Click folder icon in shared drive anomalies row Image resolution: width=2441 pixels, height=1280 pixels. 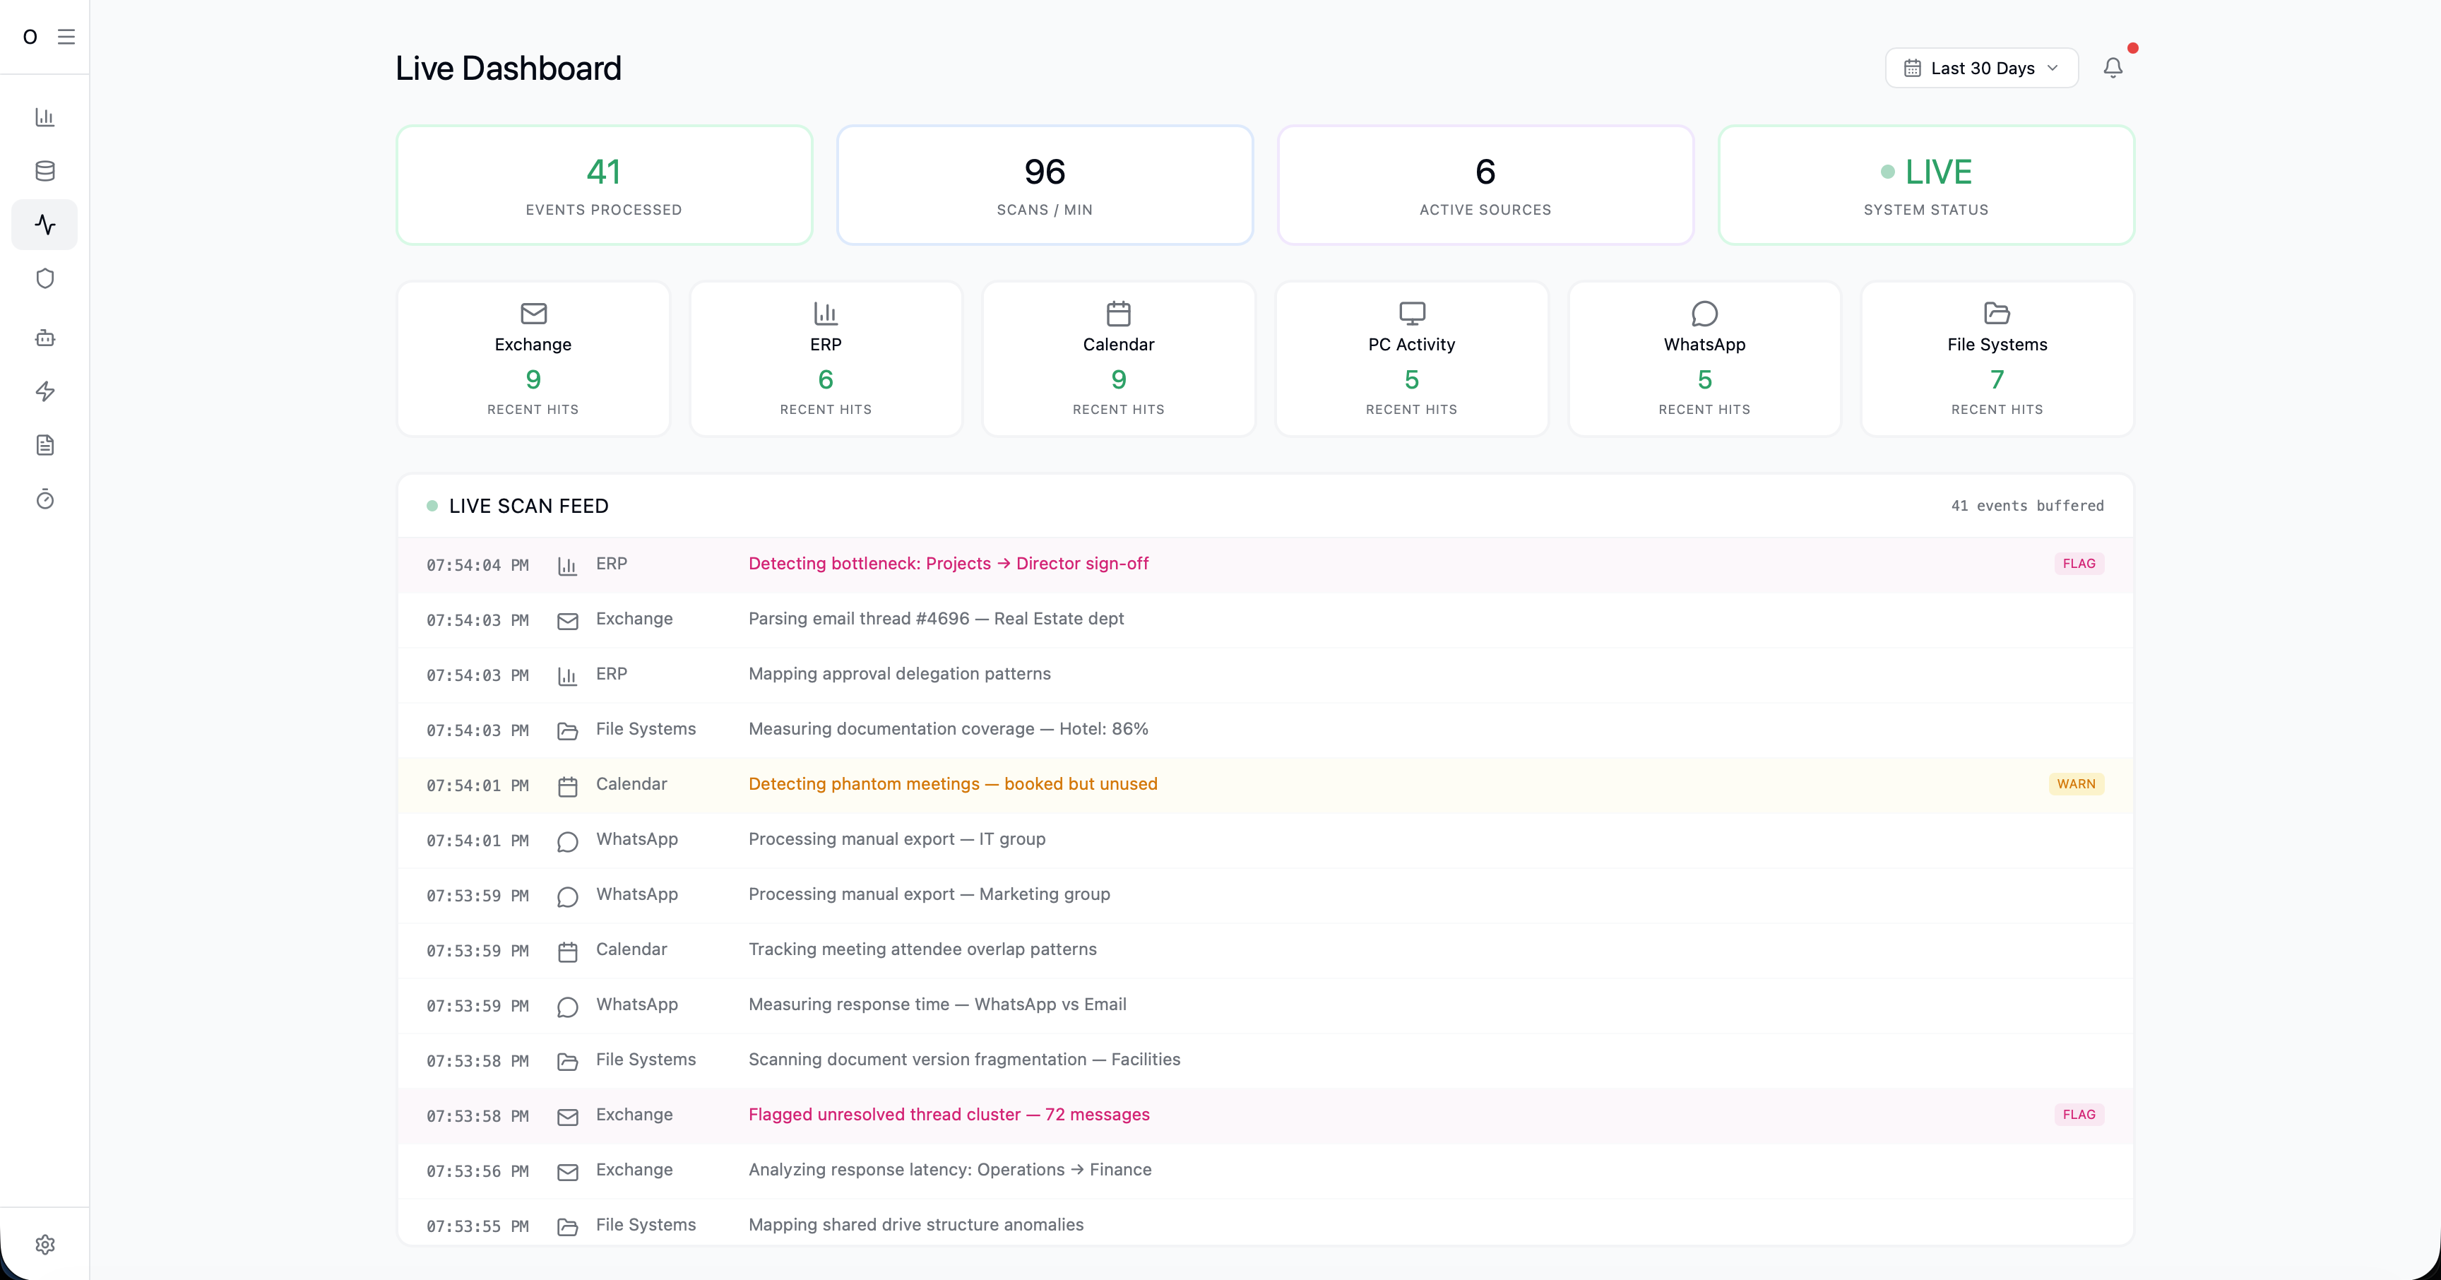566,1227
